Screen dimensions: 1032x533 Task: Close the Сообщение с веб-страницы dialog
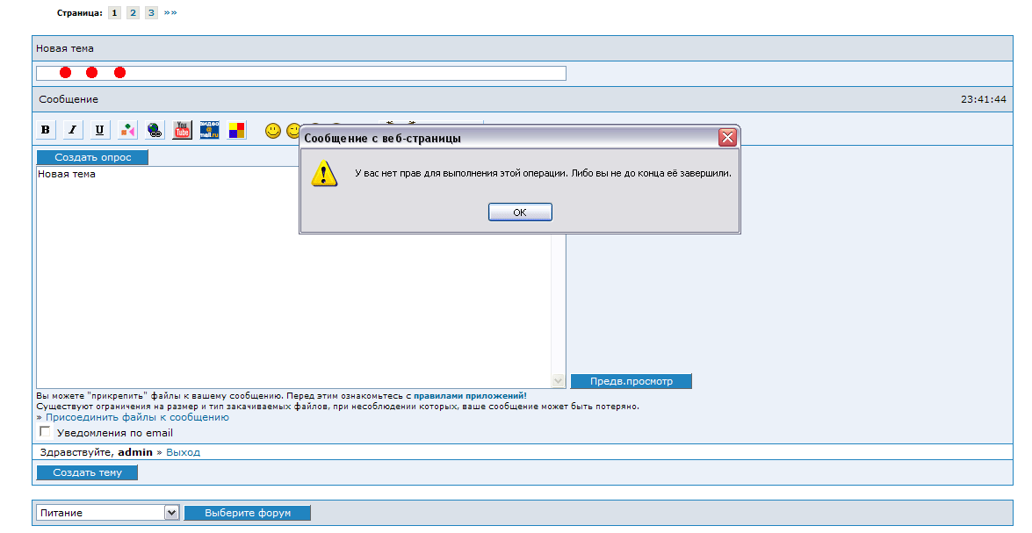pos(727,138)
